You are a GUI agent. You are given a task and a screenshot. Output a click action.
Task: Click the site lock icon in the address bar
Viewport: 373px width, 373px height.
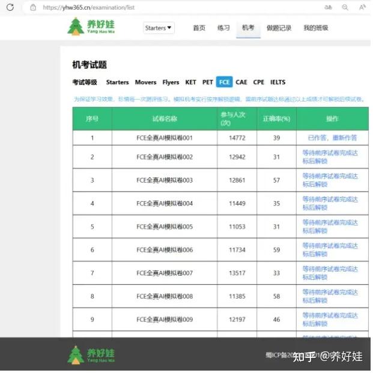click(x=33, y=7)
